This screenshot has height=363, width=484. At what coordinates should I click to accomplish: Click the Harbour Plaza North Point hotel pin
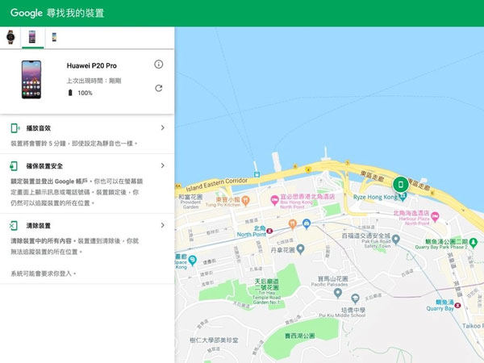(x=435, y=217)
